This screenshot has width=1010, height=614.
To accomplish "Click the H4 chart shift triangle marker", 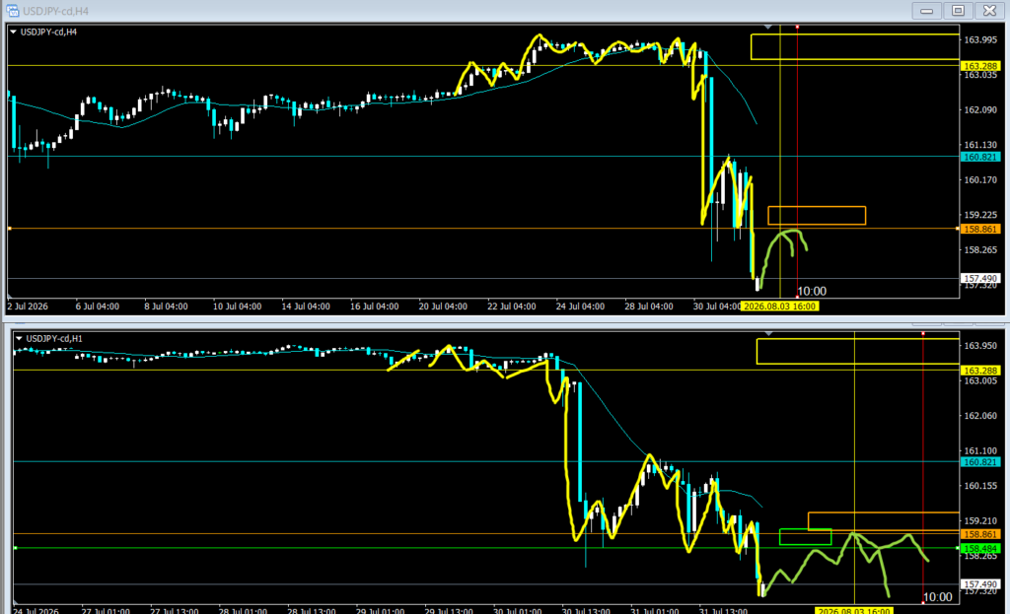I will 767,27.
